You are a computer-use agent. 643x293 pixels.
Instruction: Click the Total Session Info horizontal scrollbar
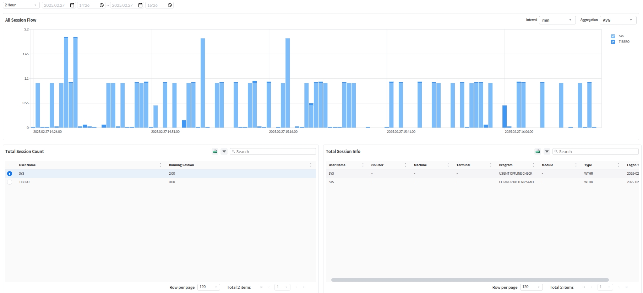click(x=470, y=280)
